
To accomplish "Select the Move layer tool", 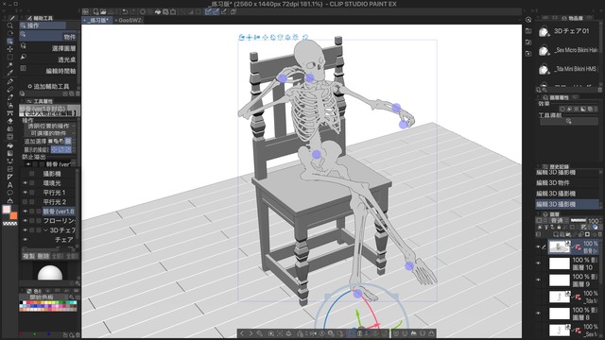I will tap(10, 49).
